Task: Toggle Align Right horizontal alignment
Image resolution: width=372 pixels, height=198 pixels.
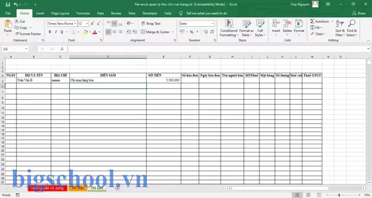Action: [120, 32]
